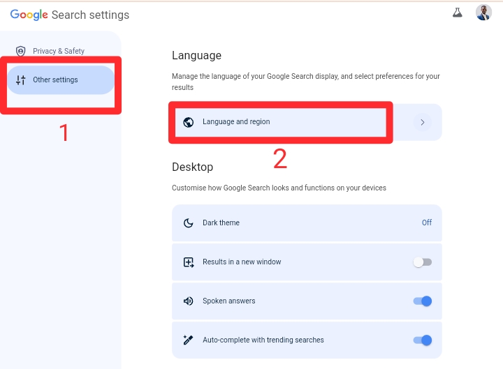Image resolution: width=503 pixels, height=369 pixels.
Task: Click the Privacy & Safety shield icon
Action: pos(20,51)
